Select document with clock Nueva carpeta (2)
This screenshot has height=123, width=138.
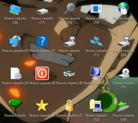coord(16,73)
